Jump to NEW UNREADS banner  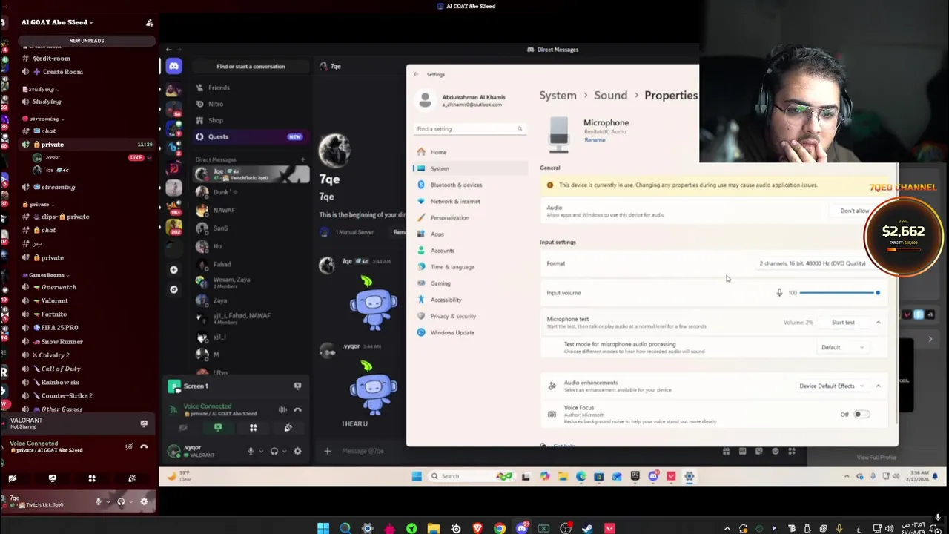(x=86, y=41)
